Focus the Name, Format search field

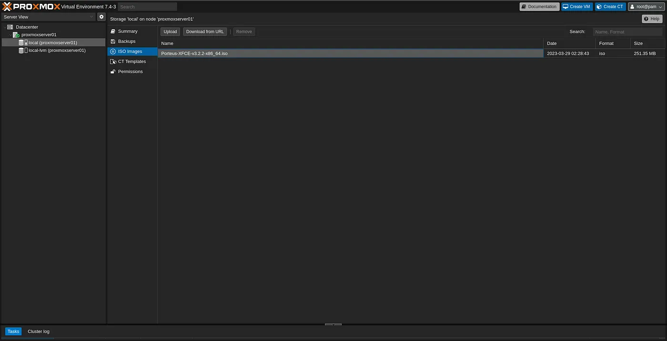tap(627, 32)
